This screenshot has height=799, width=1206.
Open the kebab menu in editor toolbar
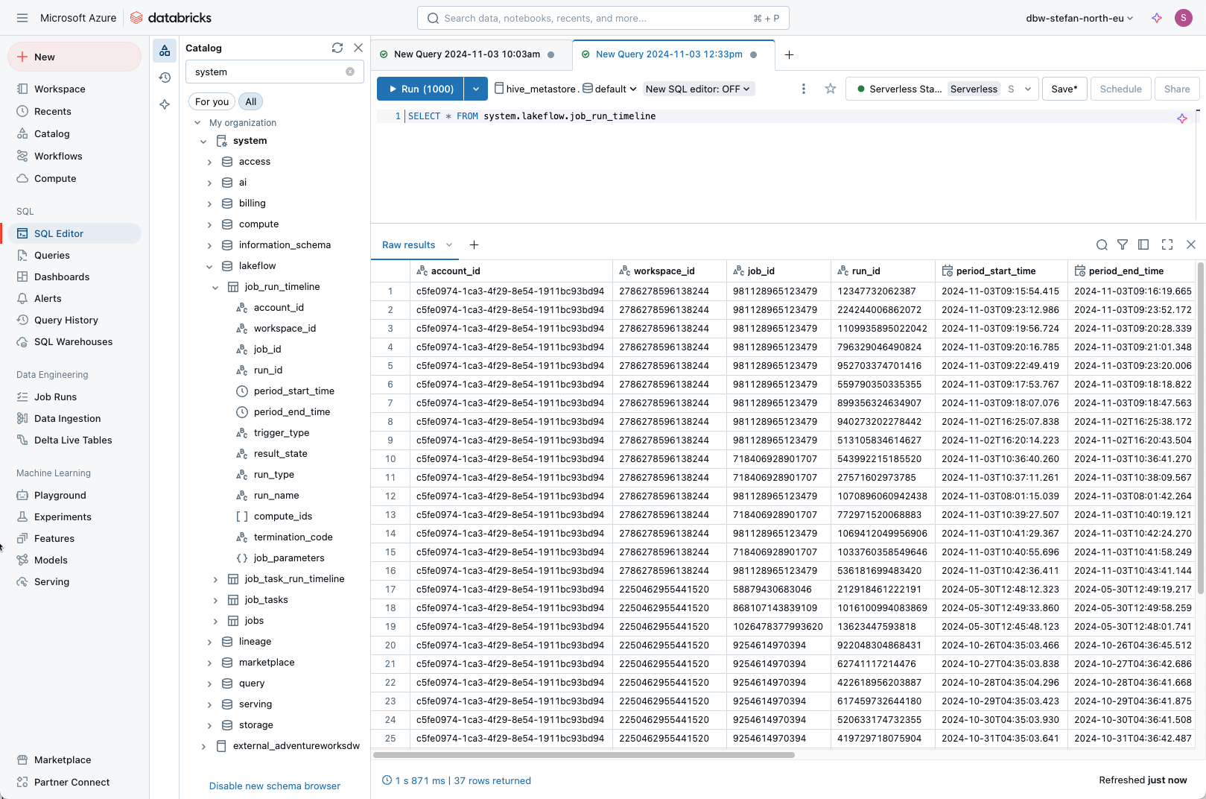pos(803,89)
